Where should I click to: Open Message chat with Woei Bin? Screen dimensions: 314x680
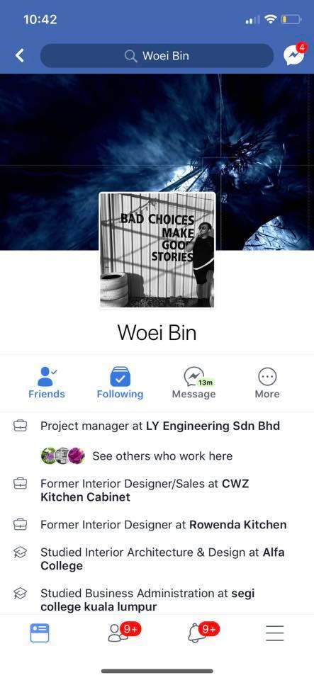(x=194, y=383)
